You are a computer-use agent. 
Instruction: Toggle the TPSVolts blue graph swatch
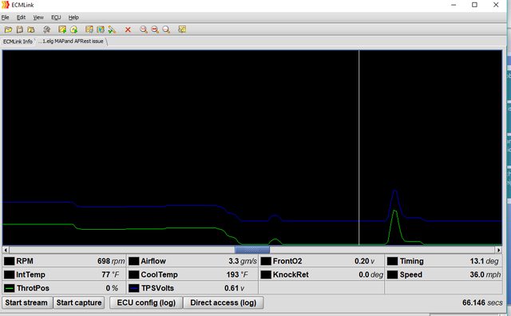134,288
